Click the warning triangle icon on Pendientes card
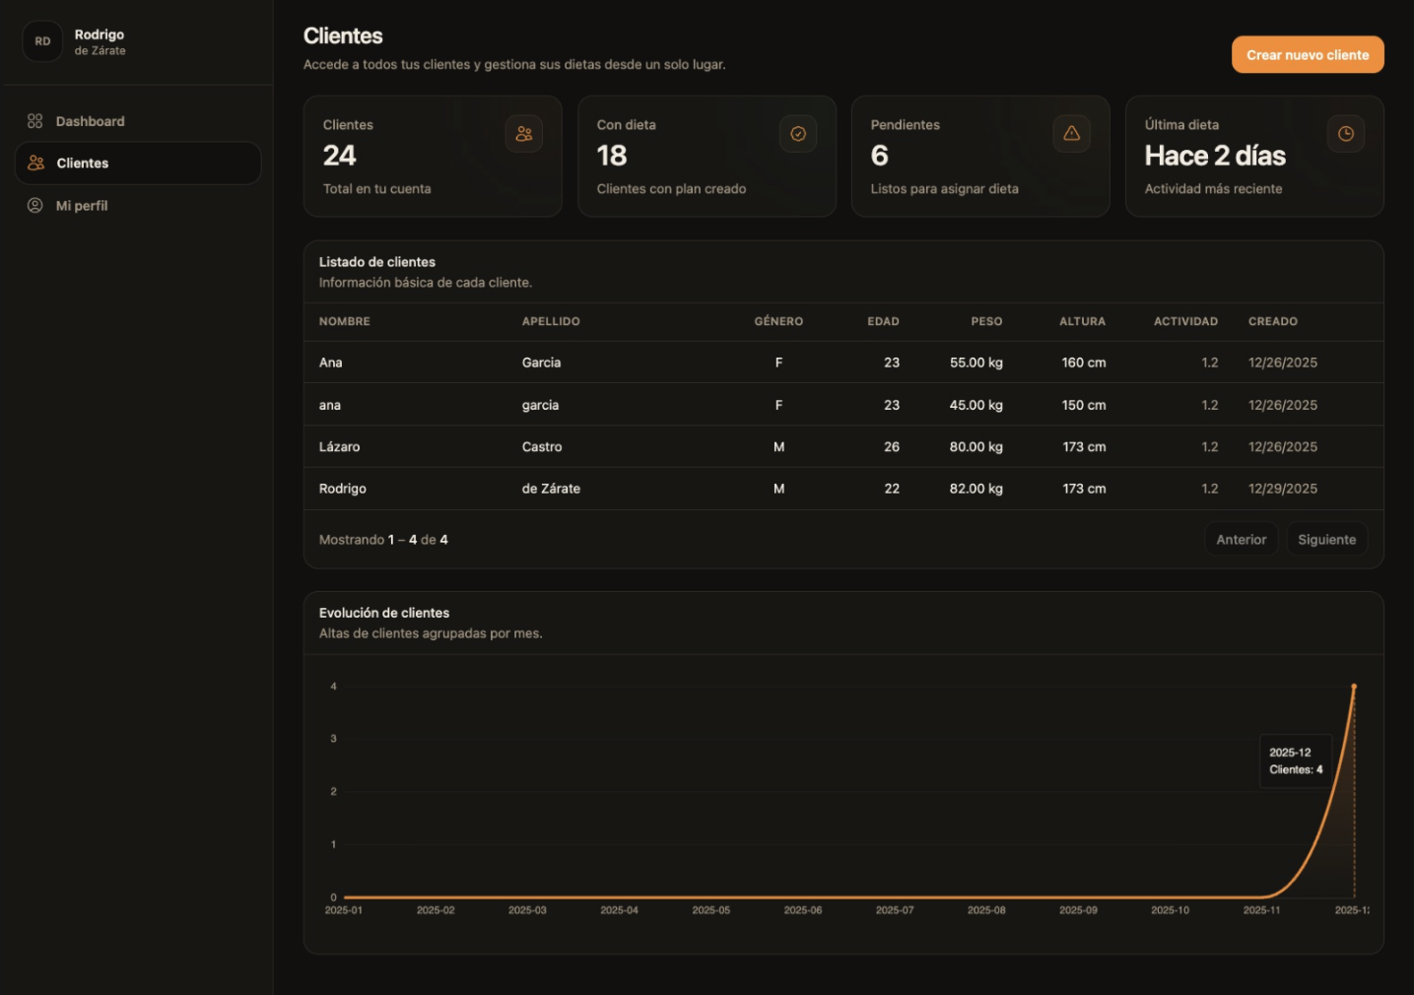This screenshot has height=995, width=1414. [1071, 134]
